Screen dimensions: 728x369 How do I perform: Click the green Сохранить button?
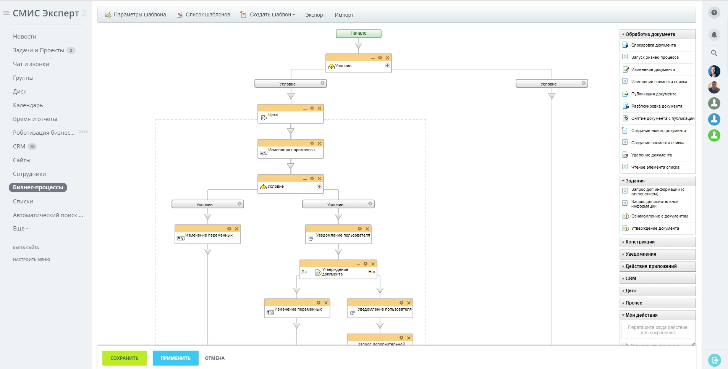124,358
